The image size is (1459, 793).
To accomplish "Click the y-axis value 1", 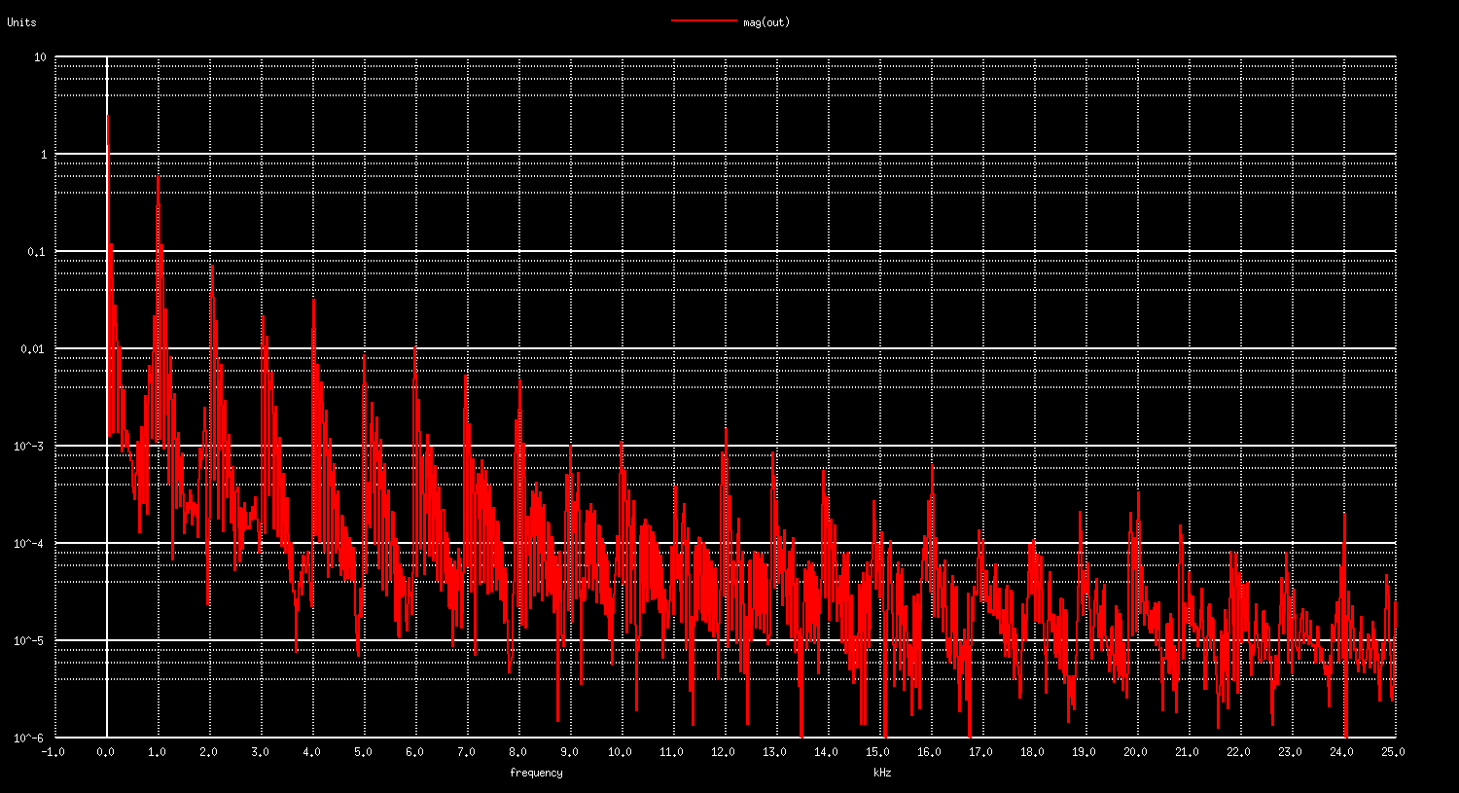I will [43, 155].
